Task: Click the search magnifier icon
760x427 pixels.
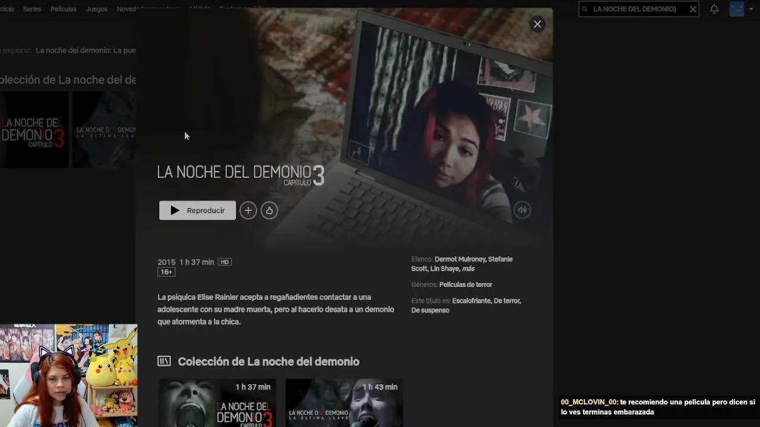Action: (x=585, y=9)
